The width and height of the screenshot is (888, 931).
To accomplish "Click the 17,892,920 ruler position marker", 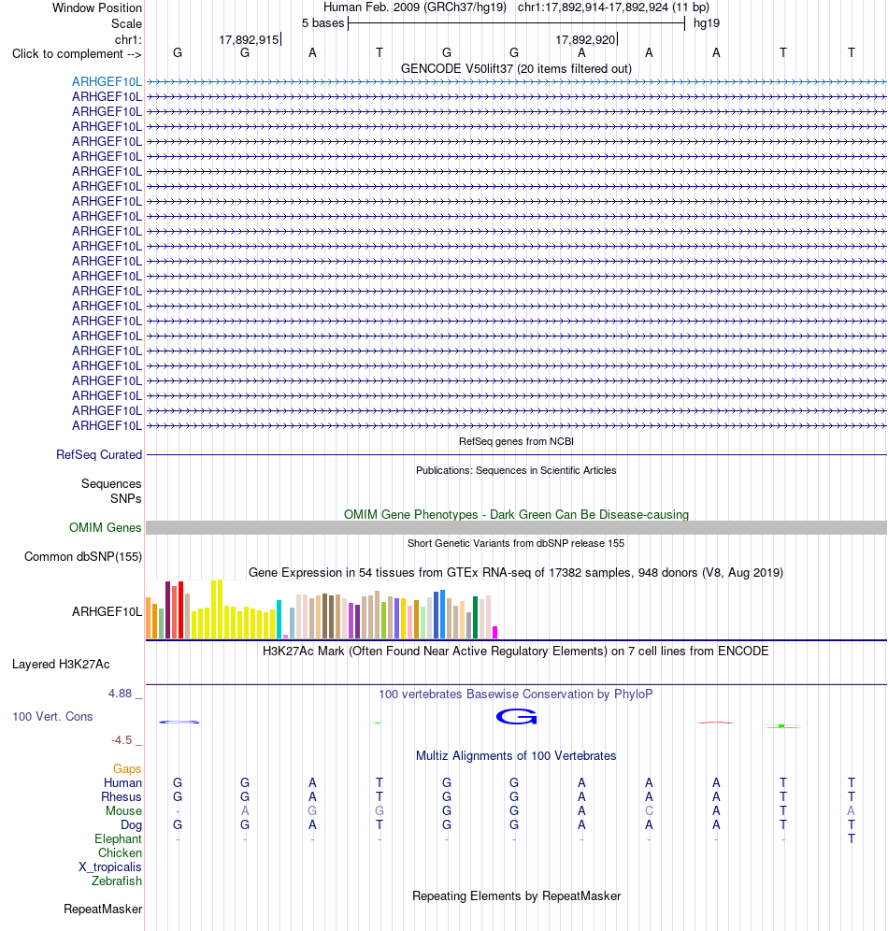I will (586, 40).
